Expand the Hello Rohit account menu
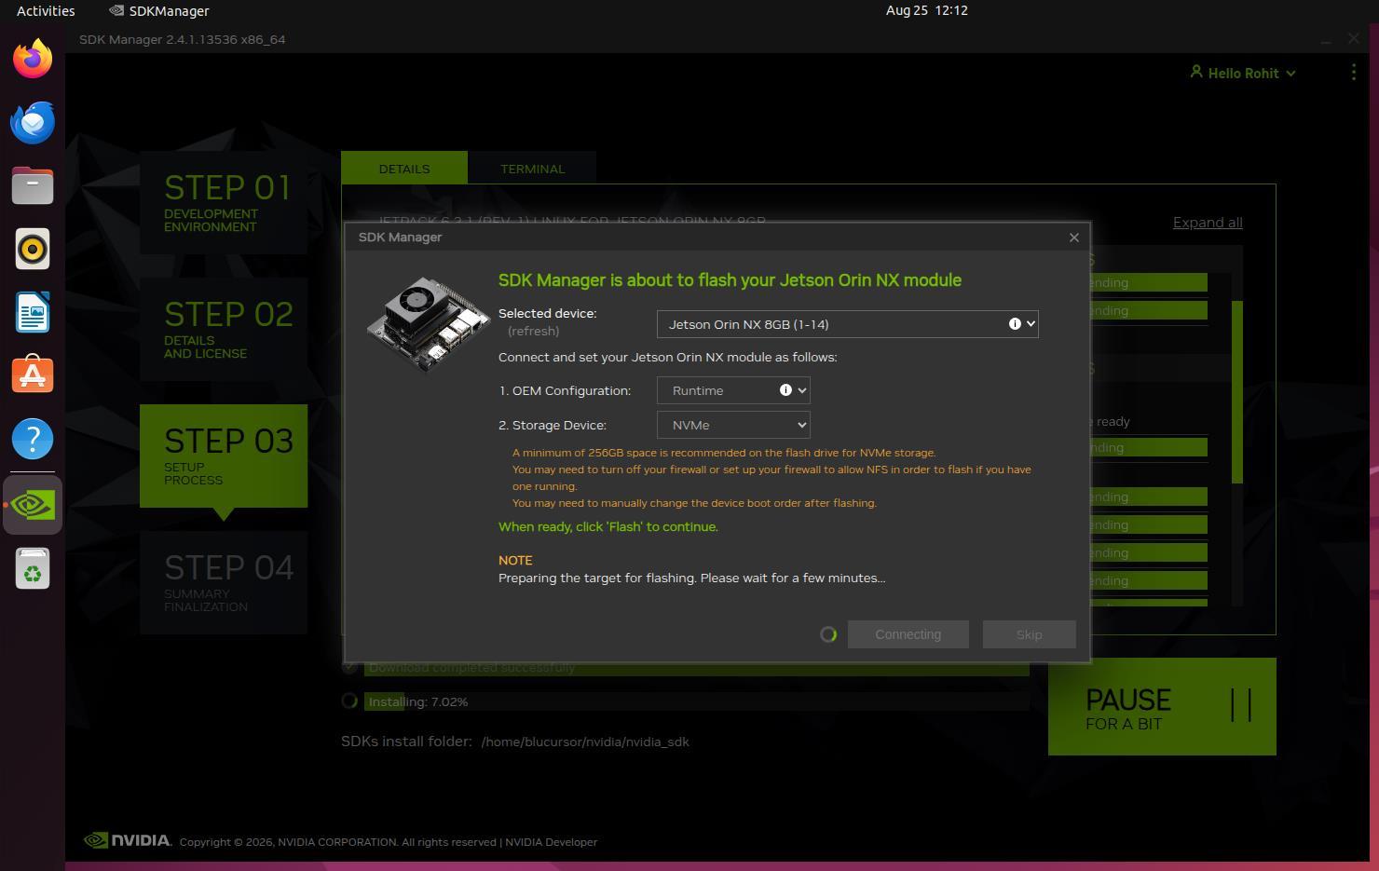The width and height of the screenshot is (1379, 871). (x=1243, y=73)
